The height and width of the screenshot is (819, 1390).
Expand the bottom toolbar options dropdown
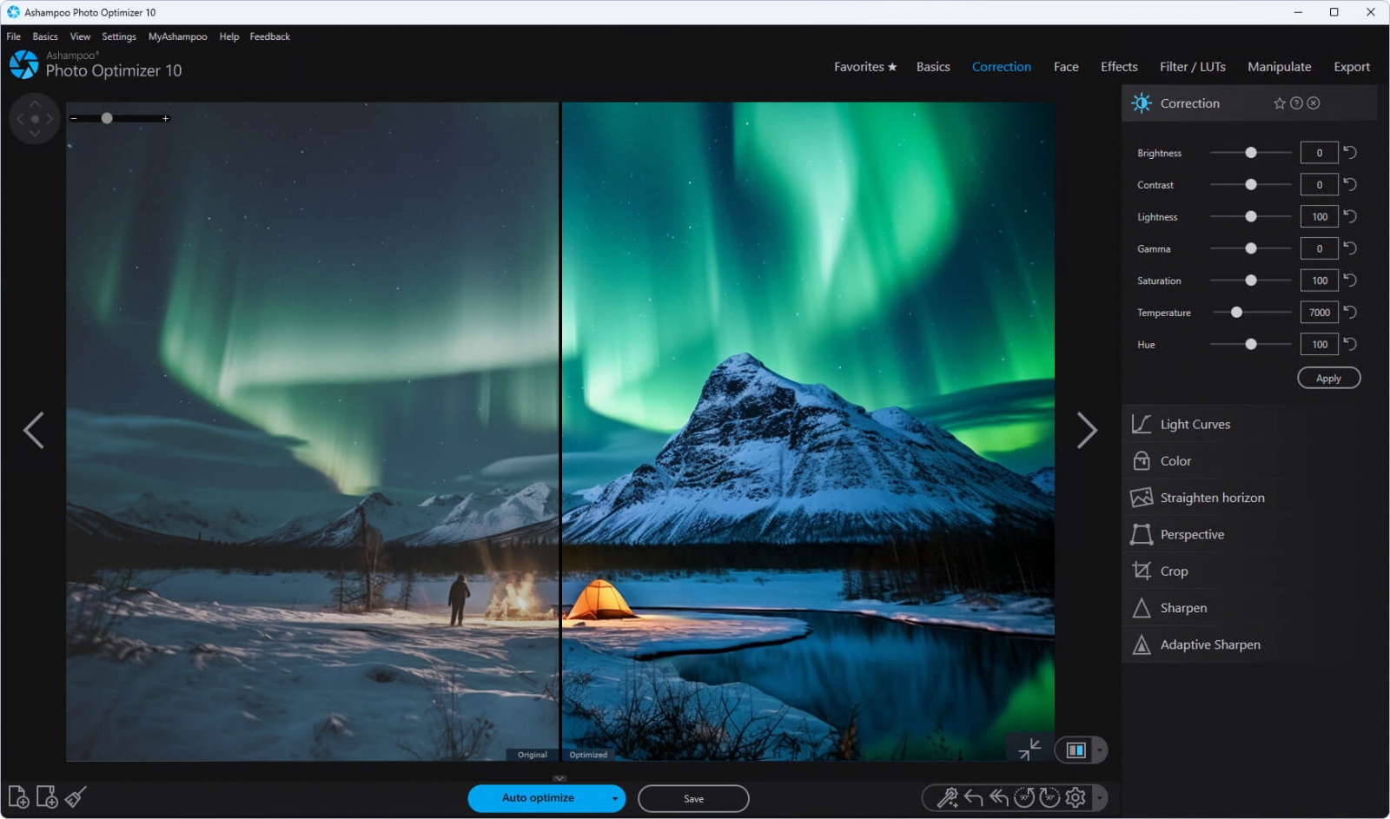point(1100,797)
